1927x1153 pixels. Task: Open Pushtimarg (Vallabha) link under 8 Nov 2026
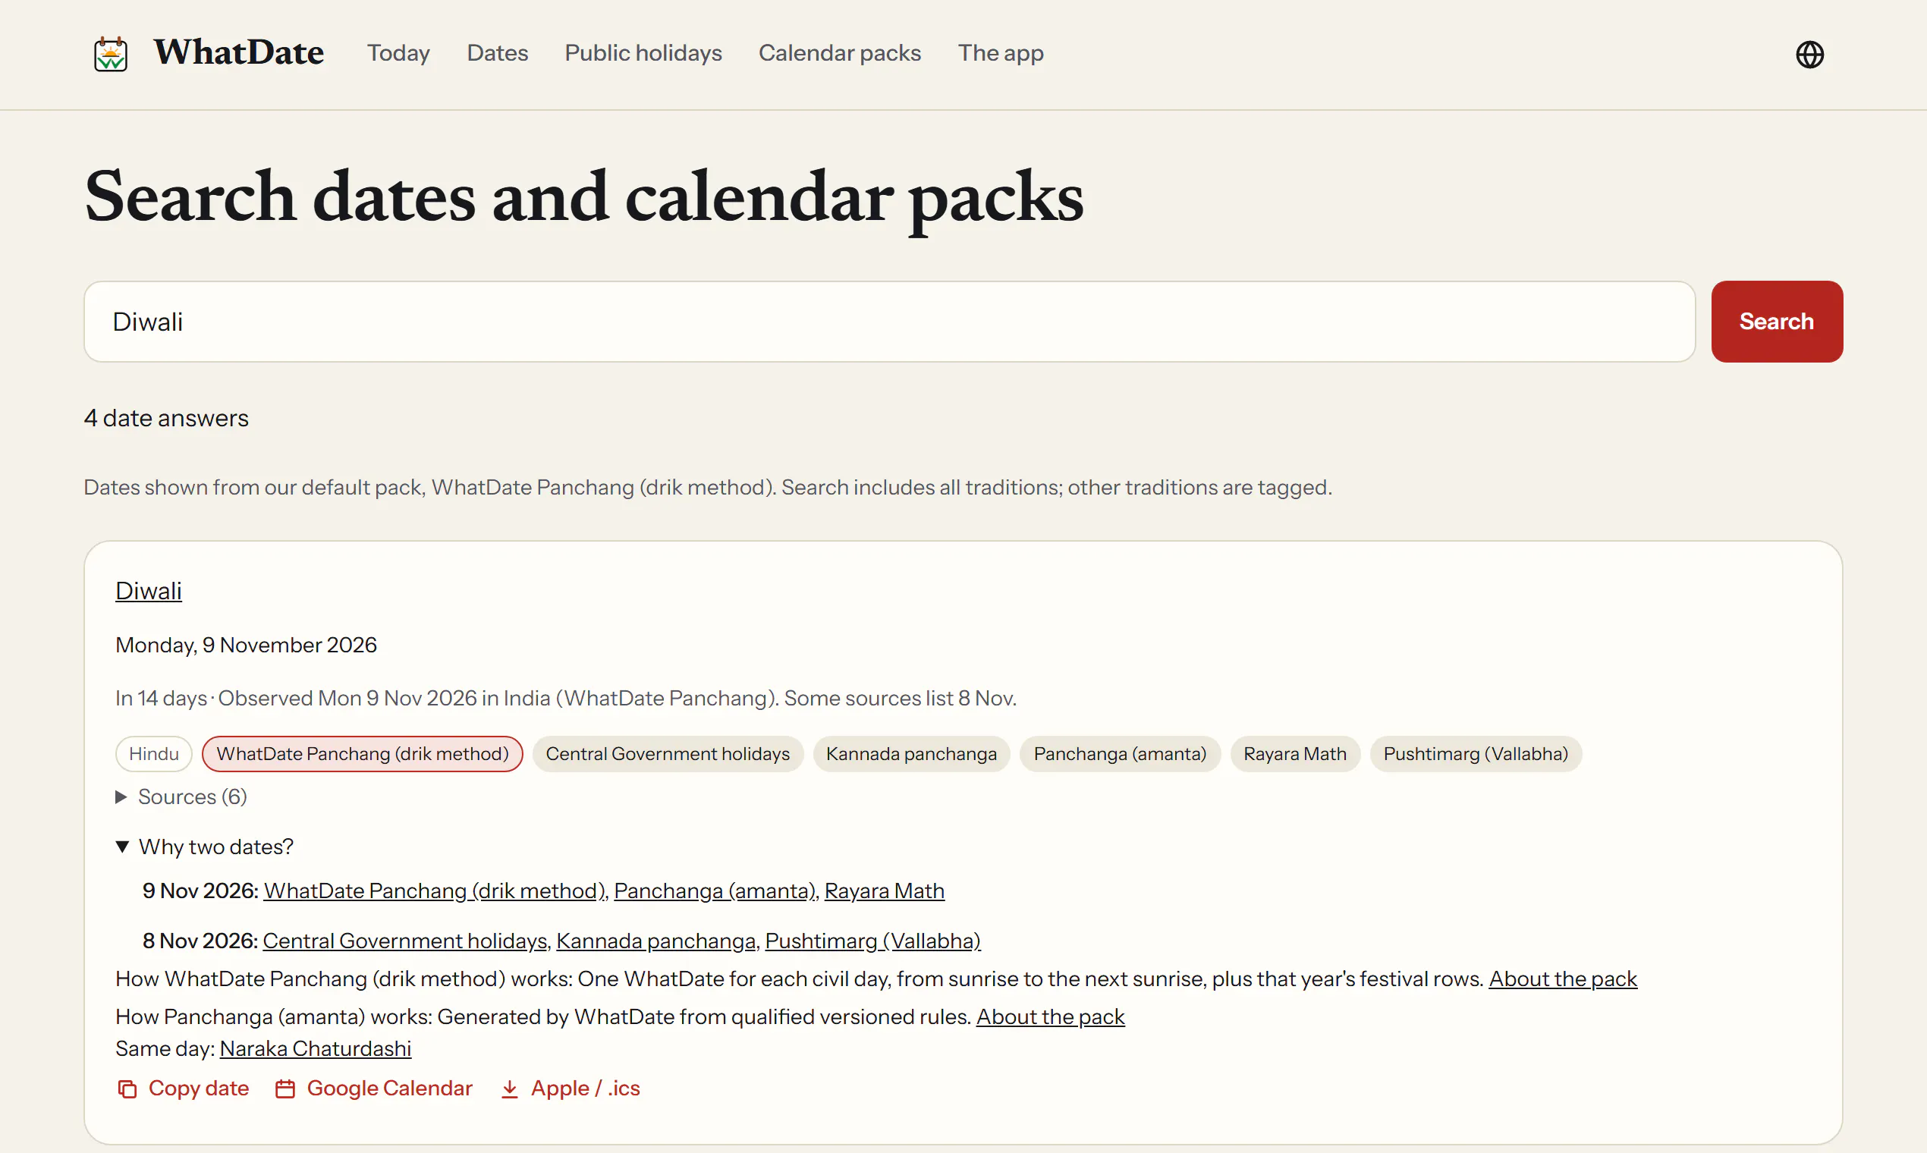872,941
